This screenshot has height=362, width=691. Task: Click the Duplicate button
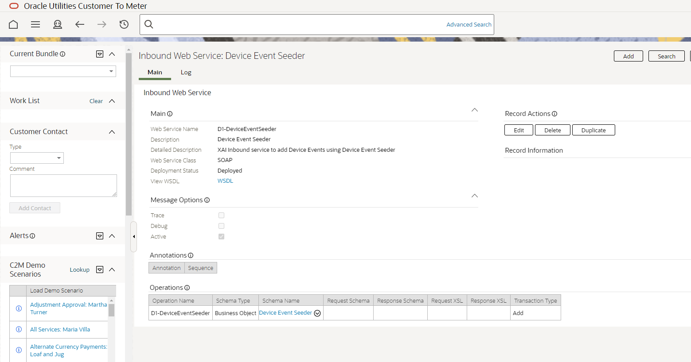[593, 130]
